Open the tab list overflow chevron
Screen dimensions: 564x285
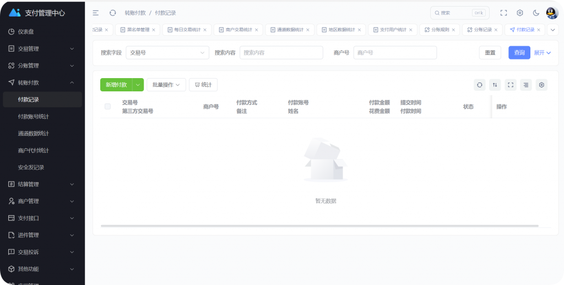(552, 30)
